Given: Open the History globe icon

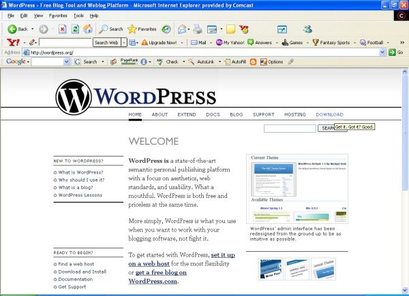Looking at the screenshot, I should (x=166, y=29).
